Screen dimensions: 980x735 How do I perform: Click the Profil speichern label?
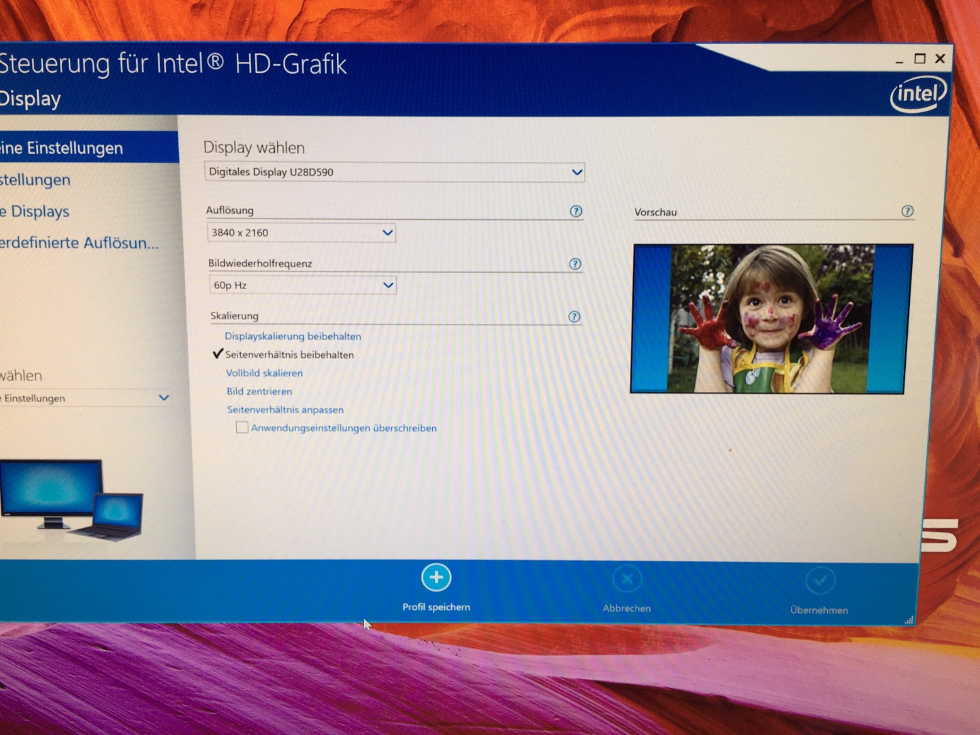(436, 607)
